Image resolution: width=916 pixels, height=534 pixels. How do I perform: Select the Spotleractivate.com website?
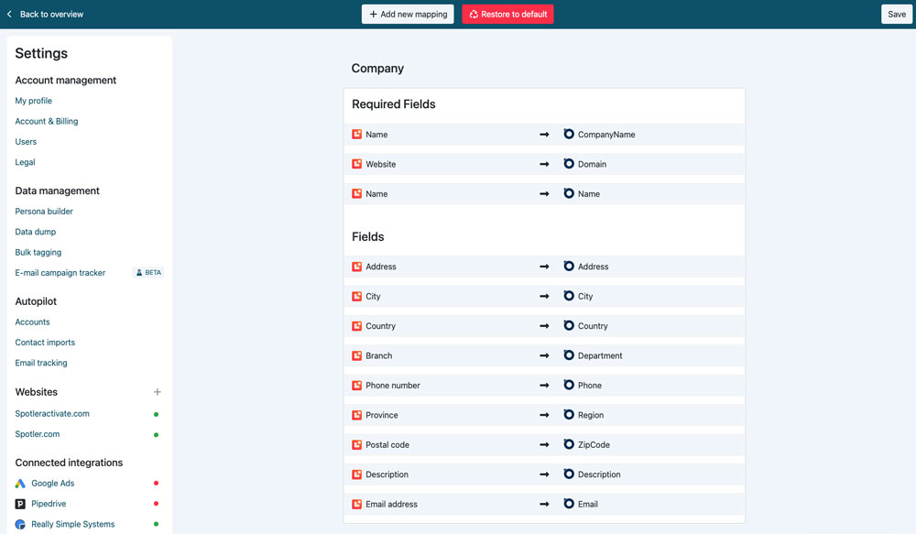52,414
